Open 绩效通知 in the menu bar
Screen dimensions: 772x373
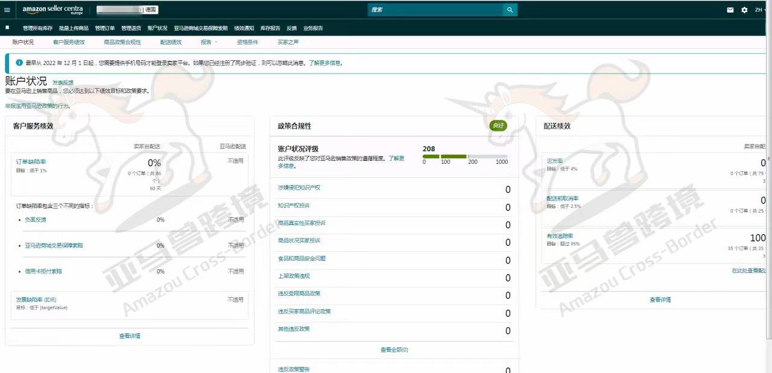244,28
